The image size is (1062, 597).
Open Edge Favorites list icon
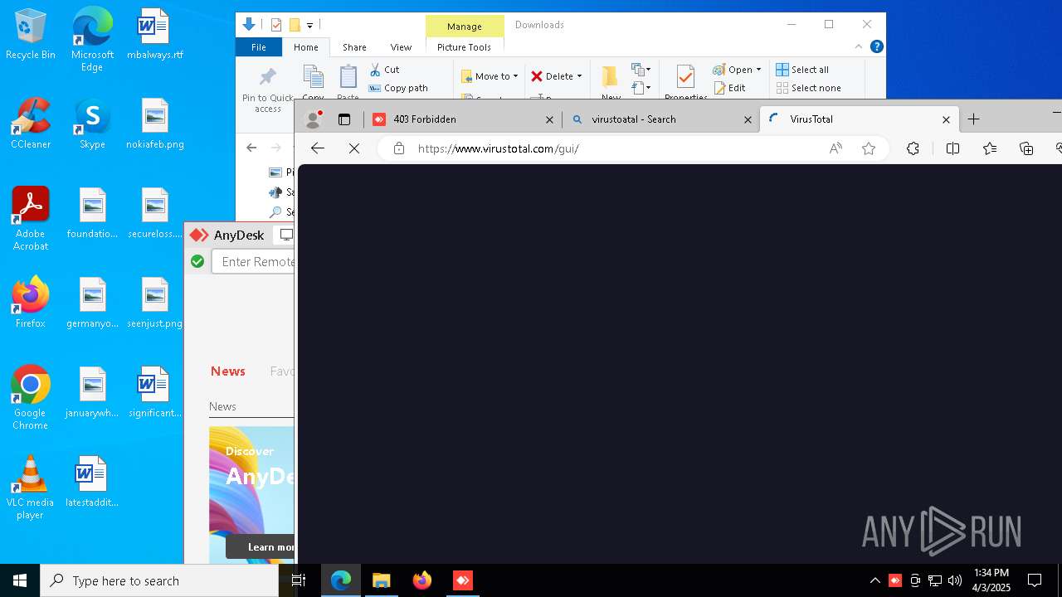pos(990,148)
